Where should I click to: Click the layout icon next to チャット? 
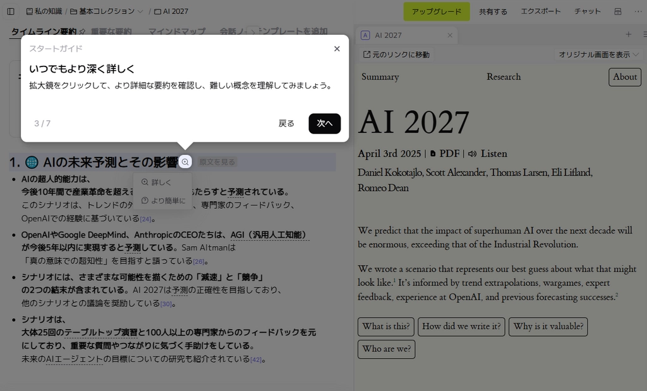(618, 11)
